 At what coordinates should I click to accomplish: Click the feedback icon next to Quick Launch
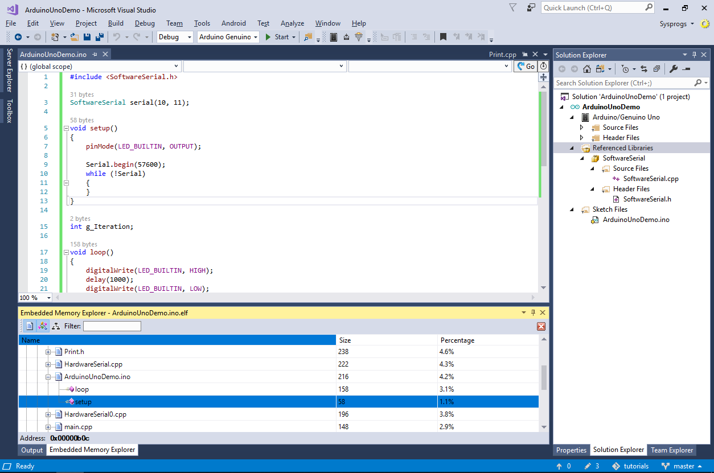[531, 8]
